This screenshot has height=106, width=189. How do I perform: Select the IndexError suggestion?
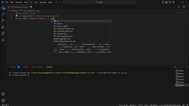(83, 34)
